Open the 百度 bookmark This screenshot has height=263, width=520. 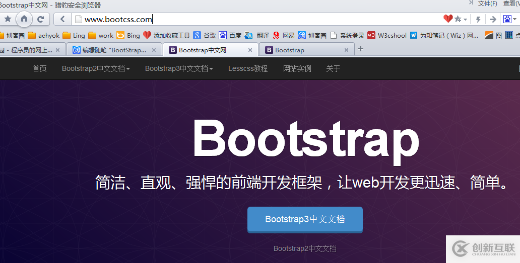(x=230, y=35)
